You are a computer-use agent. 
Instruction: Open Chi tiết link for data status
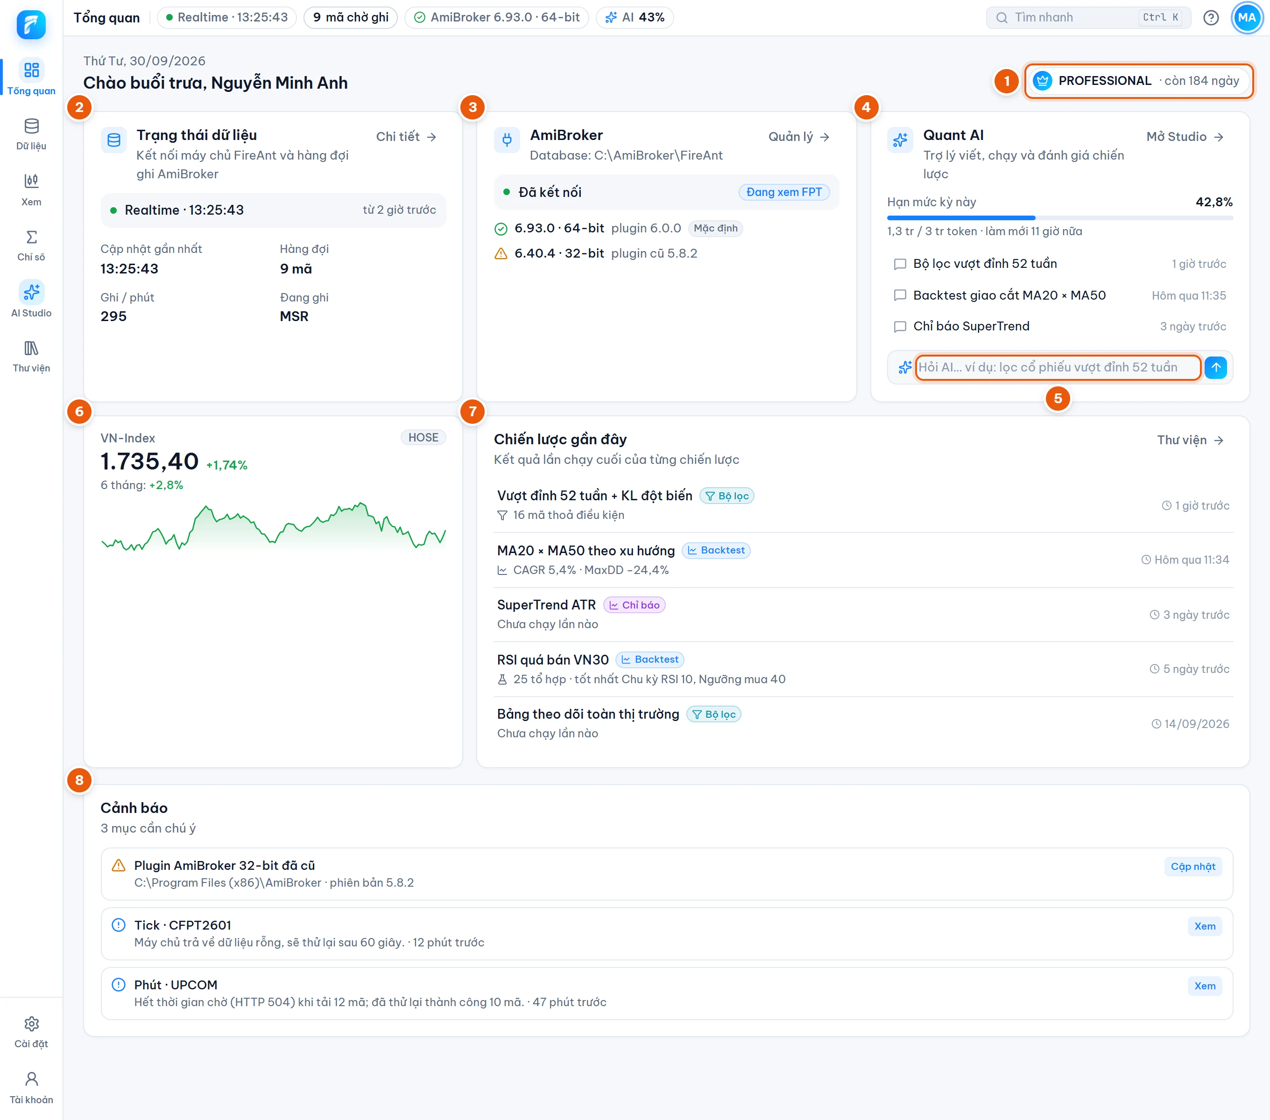tap(406, 137)
